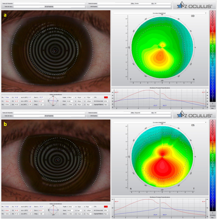This screenshot has width=217, height=219.
Task: Select the AA Córnea total value 55%
Action: 106,210
